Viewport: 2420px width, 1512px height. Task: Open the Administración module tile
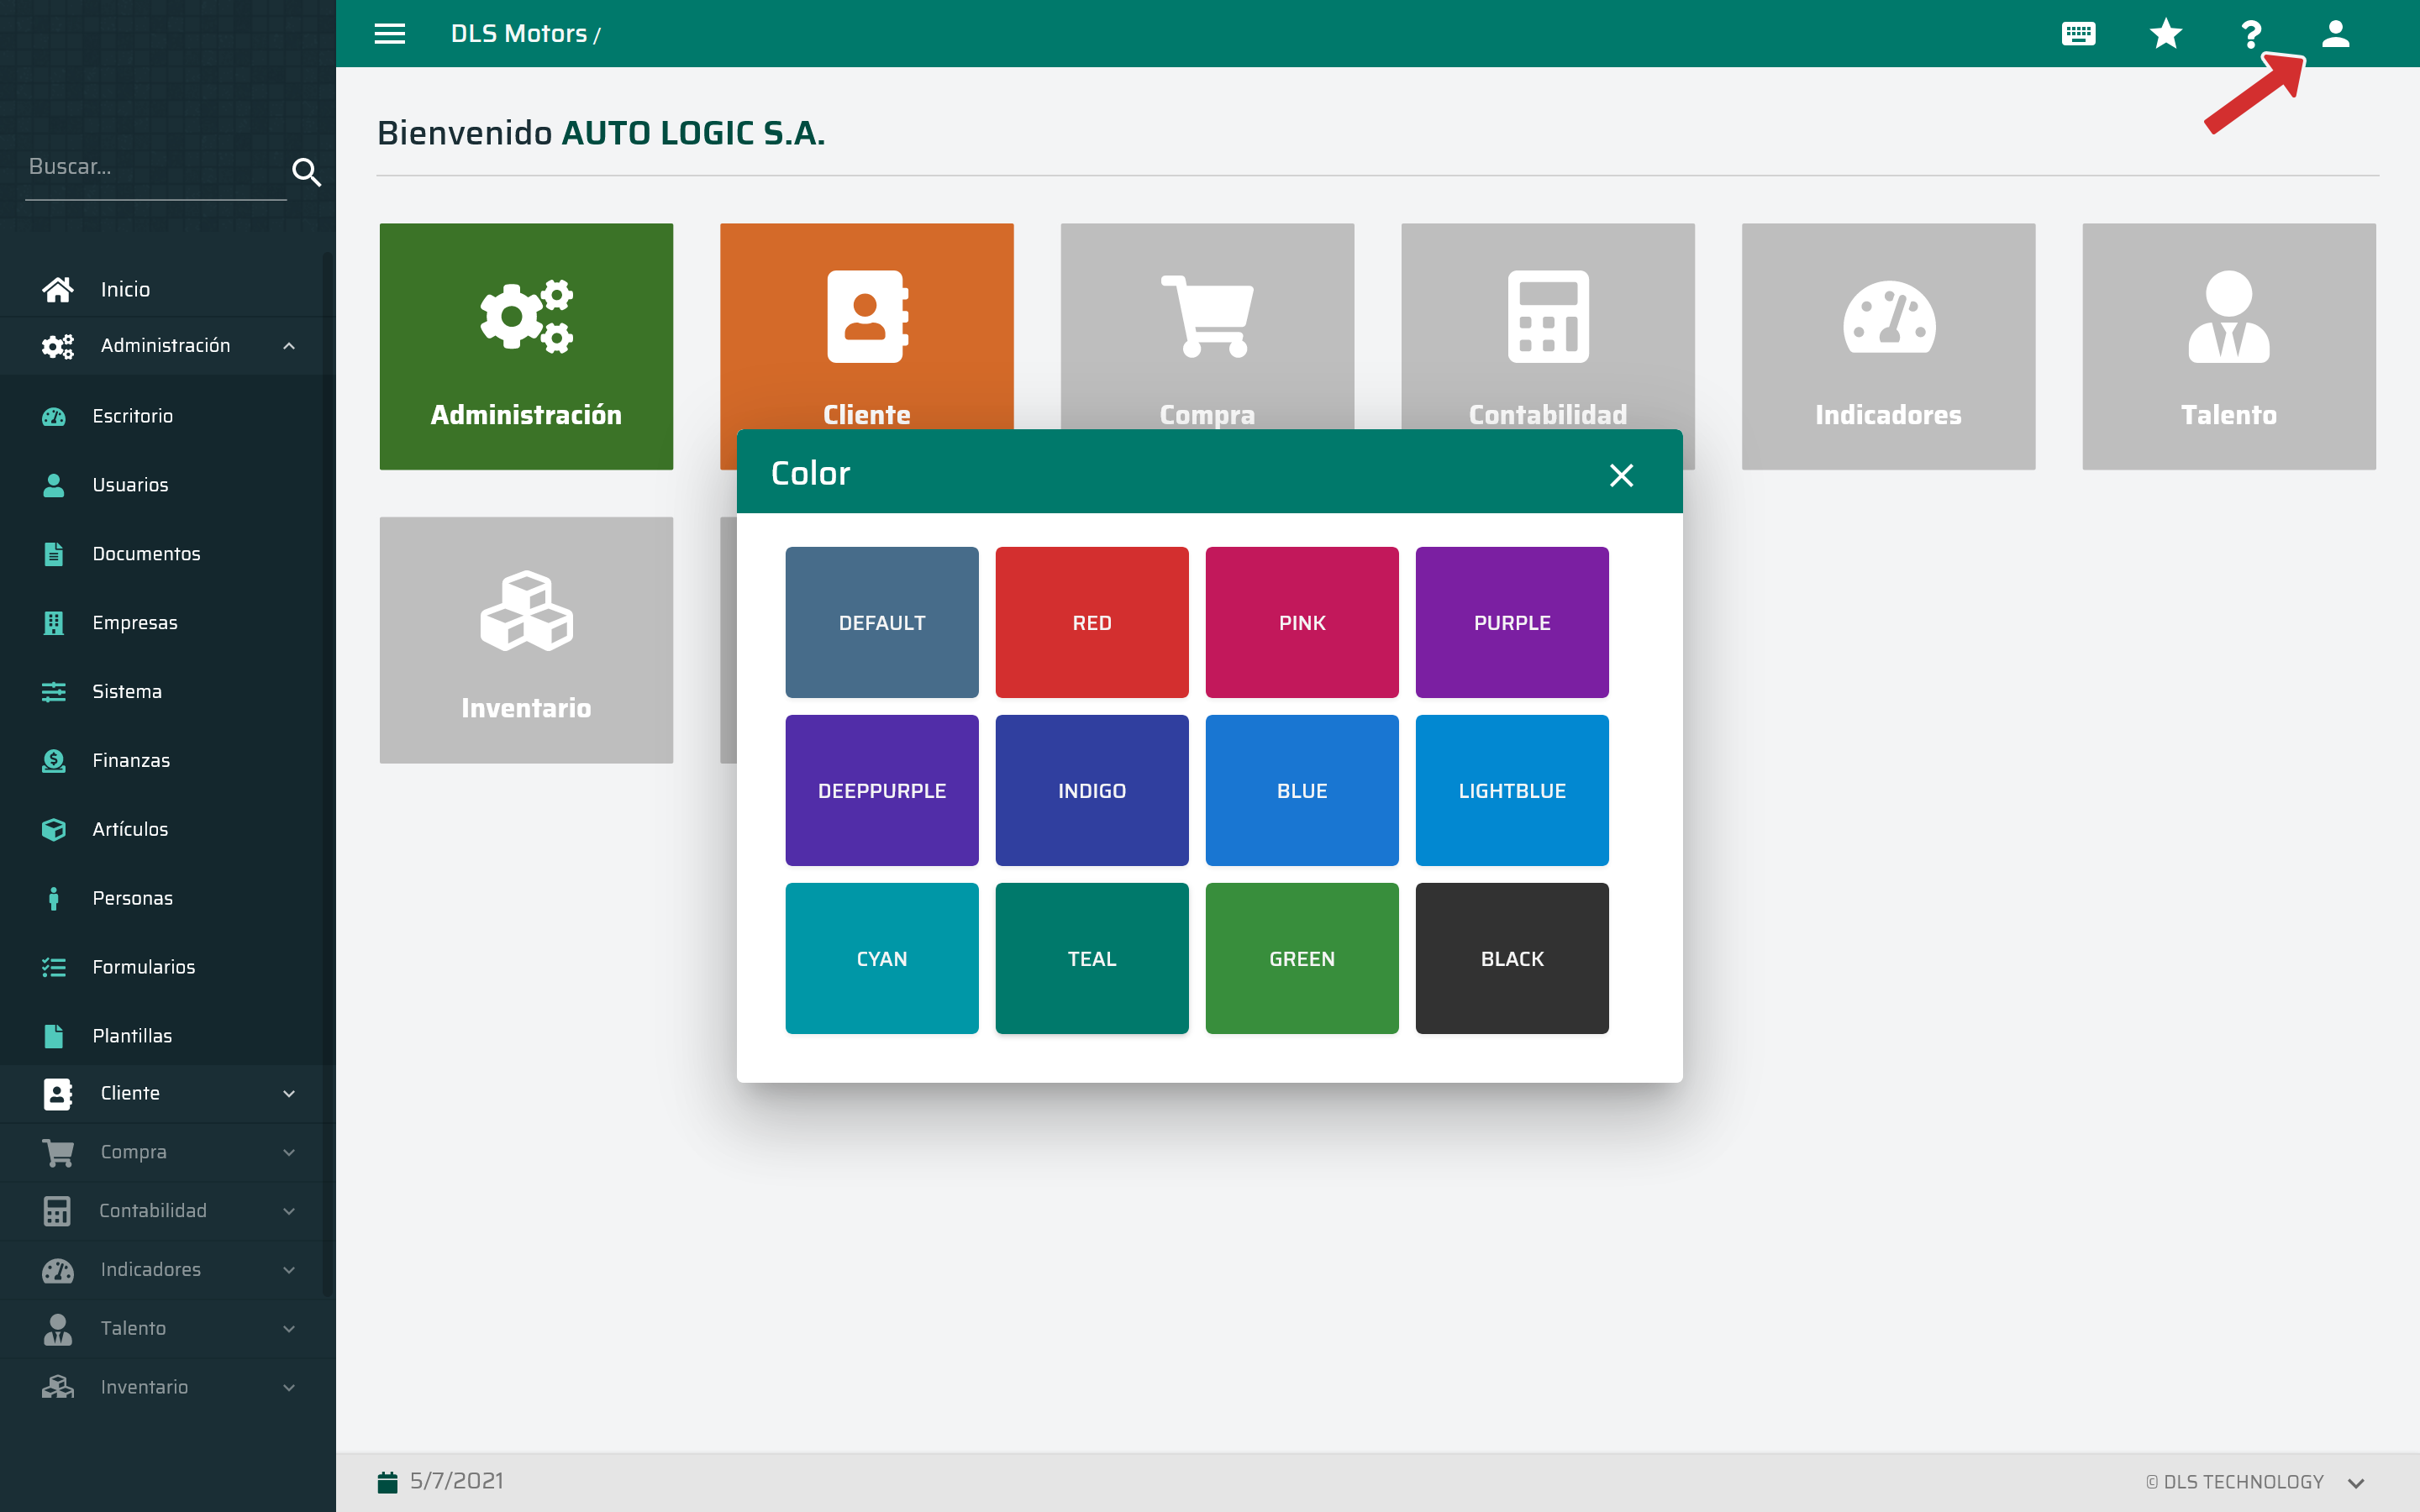point(526,346)
